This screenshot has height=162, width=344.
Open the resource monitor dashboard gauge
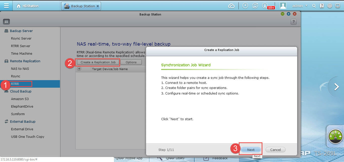336,136
